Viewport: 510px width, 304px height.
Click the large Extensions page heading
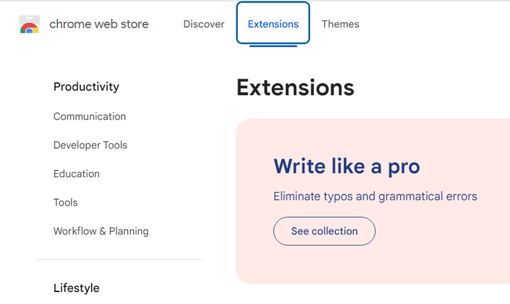[295, 88]
